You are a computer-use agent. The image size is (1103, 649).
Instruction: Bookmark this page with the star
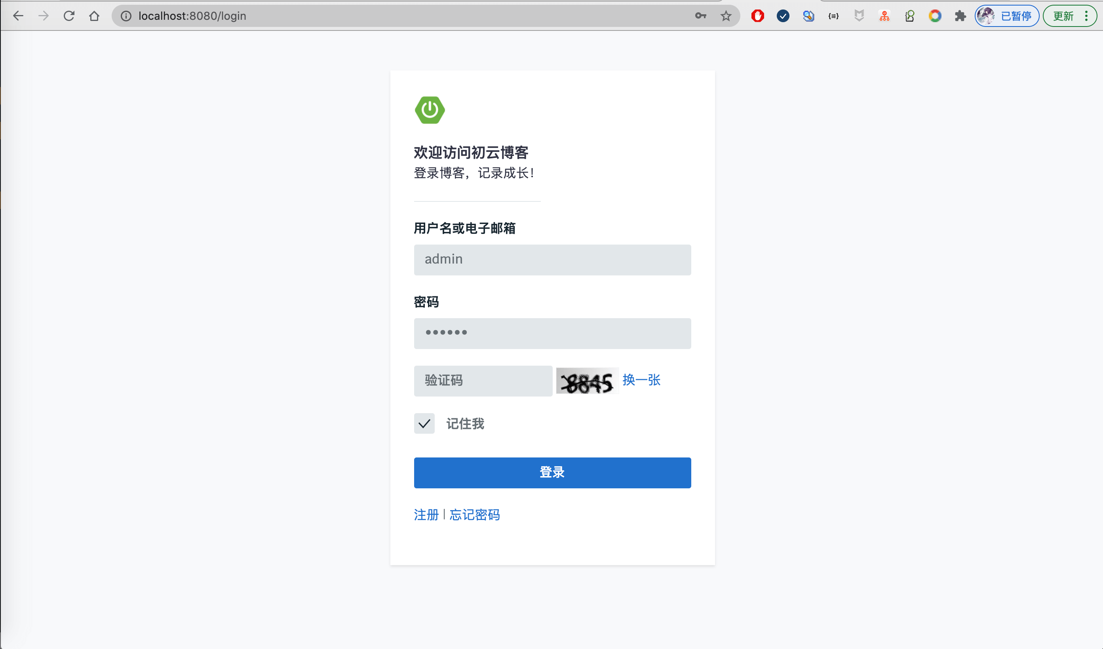click(x=726, y=16)
